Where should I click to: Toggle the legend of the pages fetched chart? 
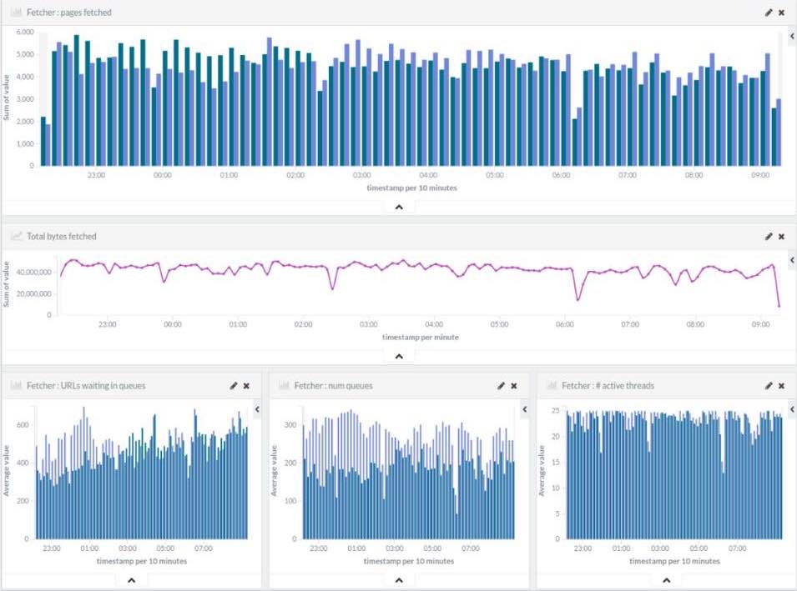pos(792,36)
